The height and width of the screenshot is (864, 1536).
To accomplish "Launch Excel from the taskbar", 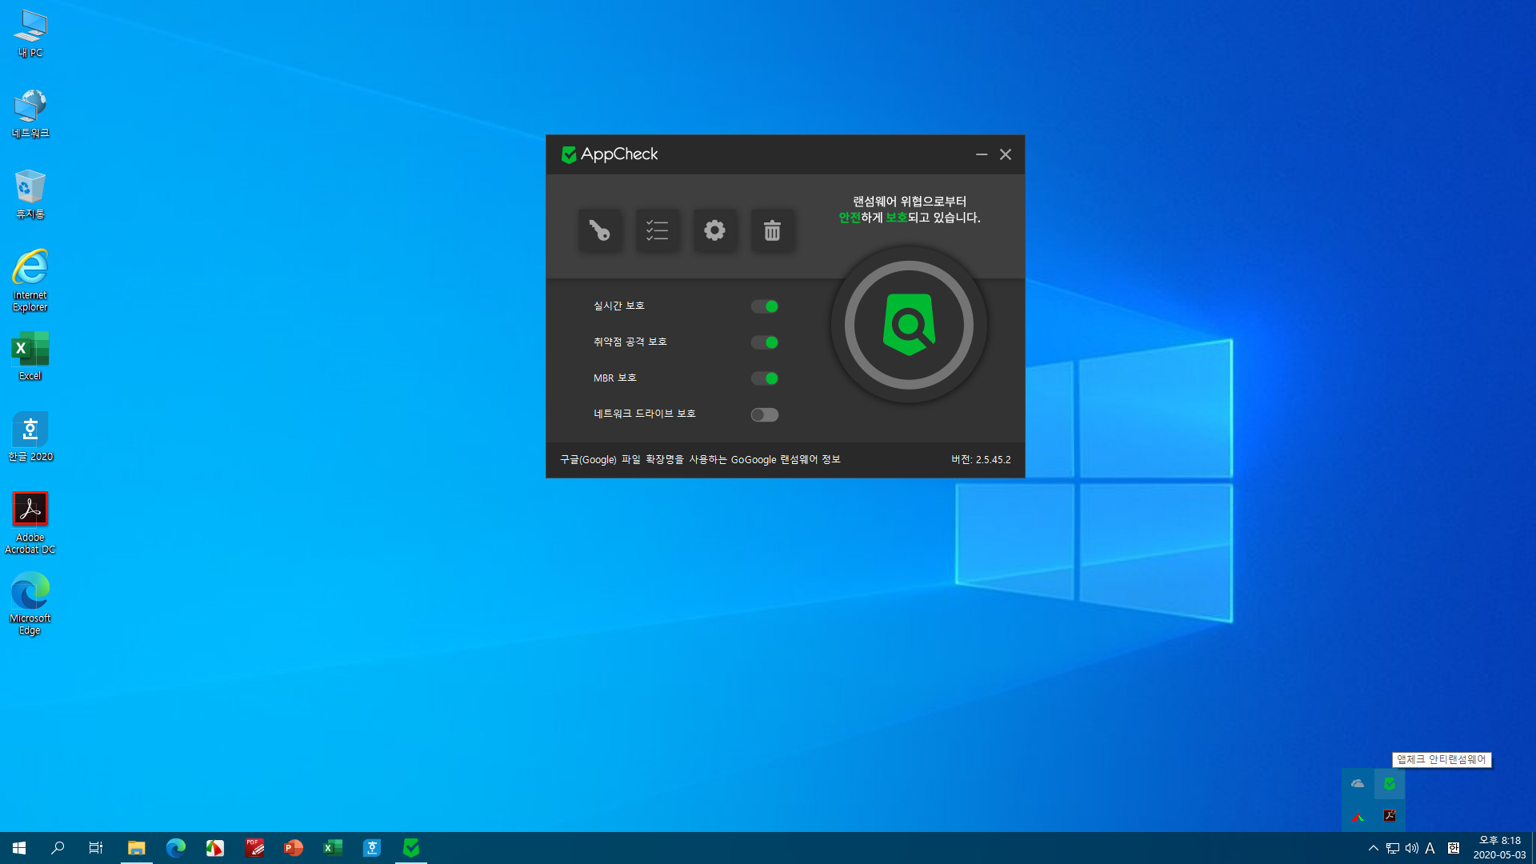I will 333,848.
